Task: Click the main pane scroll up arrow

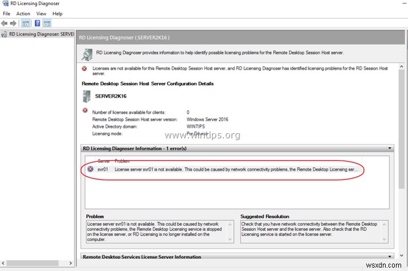Action: (402, 67)
